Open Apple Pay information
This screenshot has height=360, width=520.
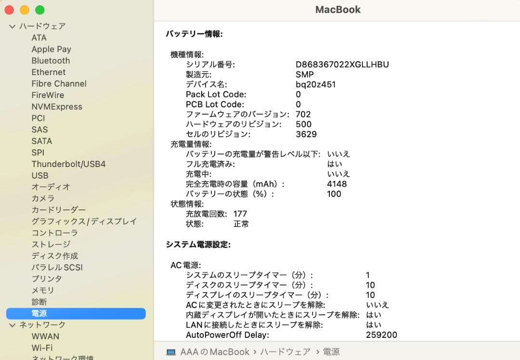point(51,49)
